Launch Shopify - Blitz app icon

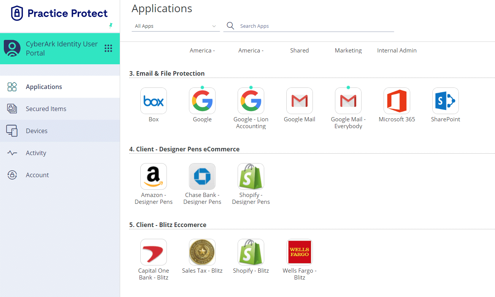(x=251, y=252)
